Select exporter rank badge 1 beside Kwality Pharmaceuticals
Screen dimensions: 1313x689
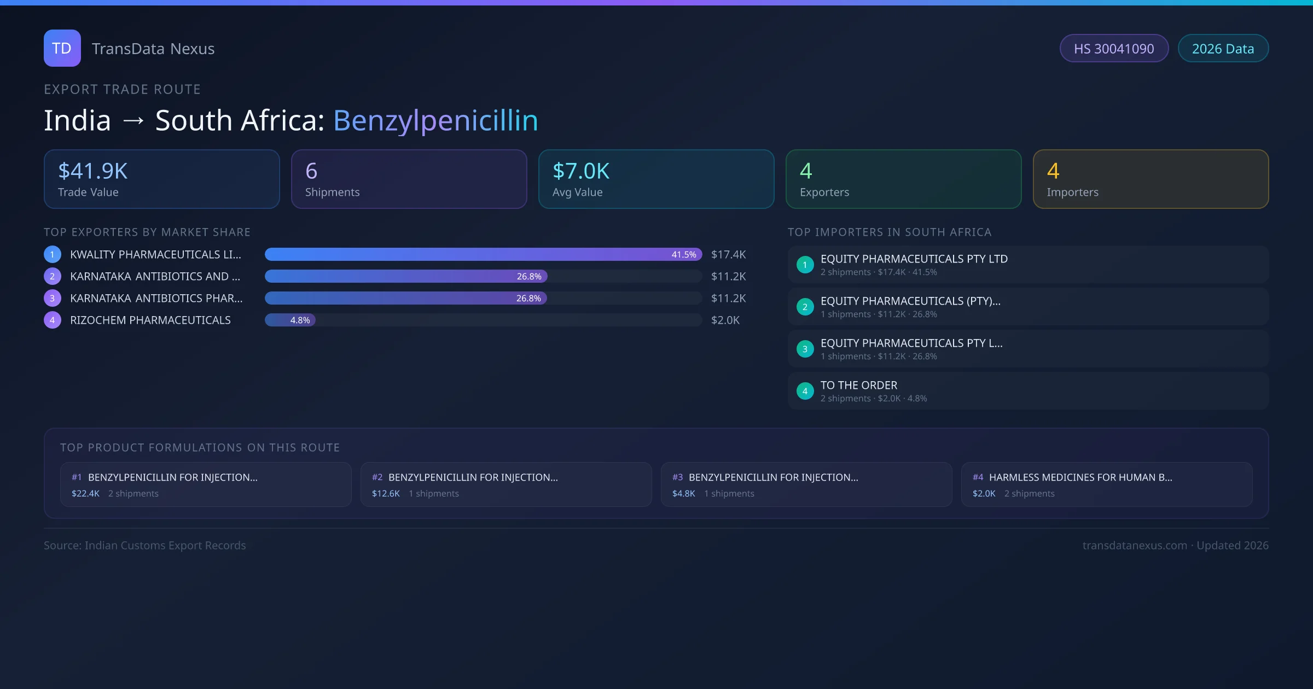(52, 254)
